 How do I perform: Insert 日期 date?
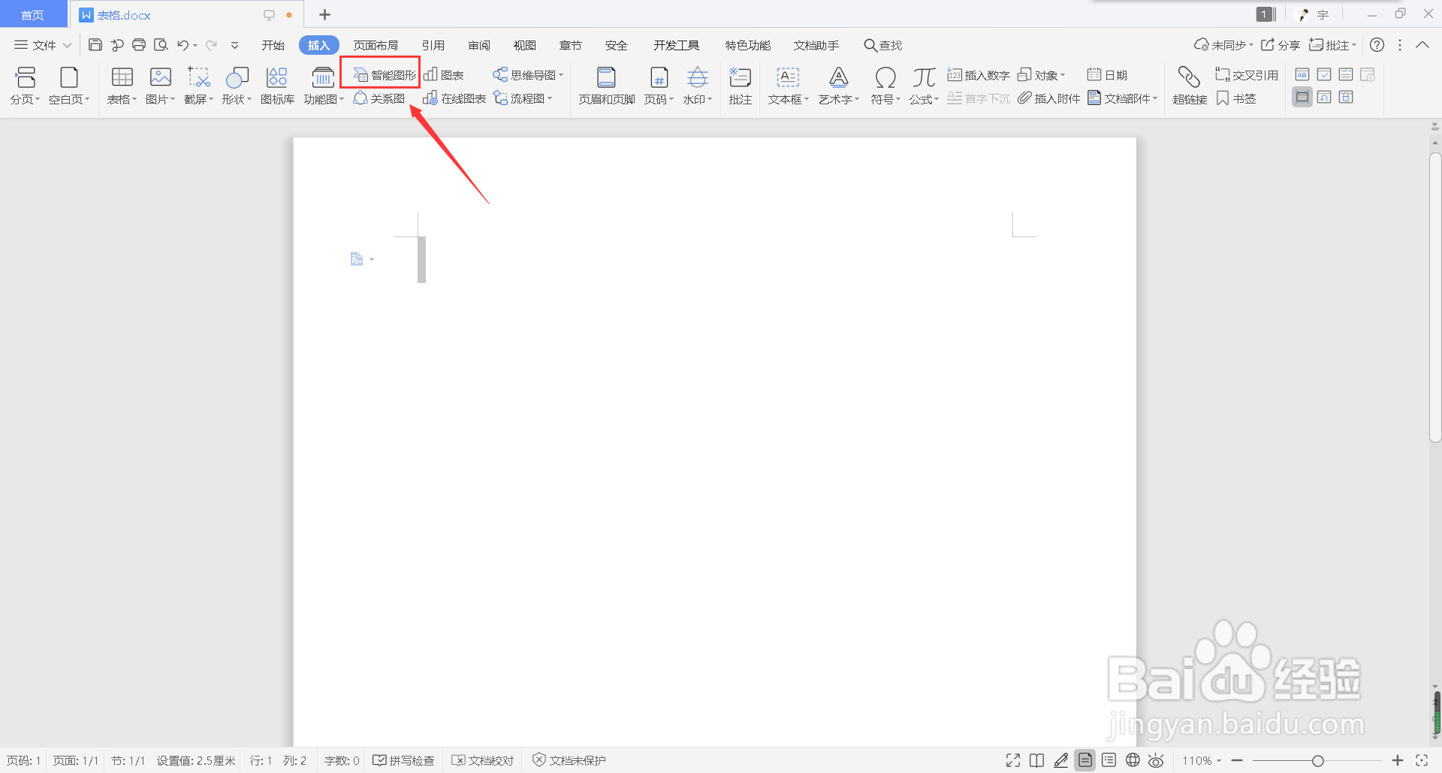[x=1107, y=75]
